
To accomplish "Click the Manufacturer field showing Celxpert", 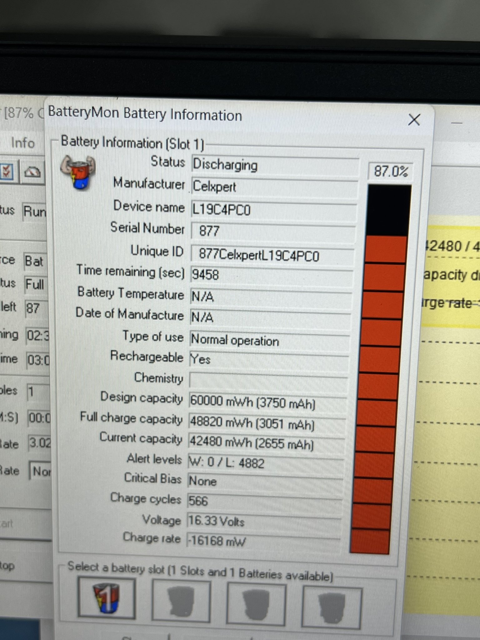I will click(274, 187).
